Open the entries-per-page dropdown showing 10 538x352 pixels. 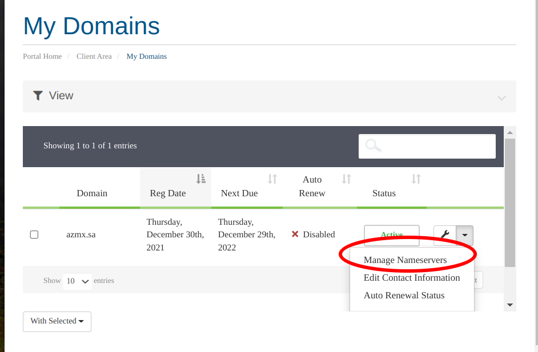click(x=78, y=281)
